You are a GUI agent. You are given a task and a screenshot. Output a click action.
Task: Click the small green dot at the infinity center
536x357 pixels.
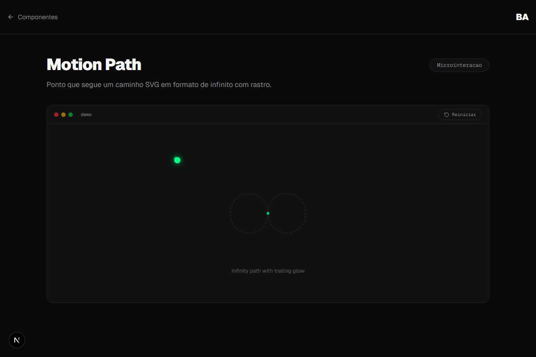268,213
